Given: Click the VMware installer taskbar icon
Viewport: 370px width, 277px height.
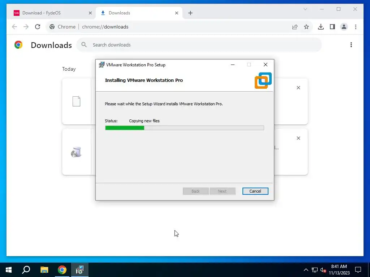Looking at the screenshot, I should pos(80,270).
